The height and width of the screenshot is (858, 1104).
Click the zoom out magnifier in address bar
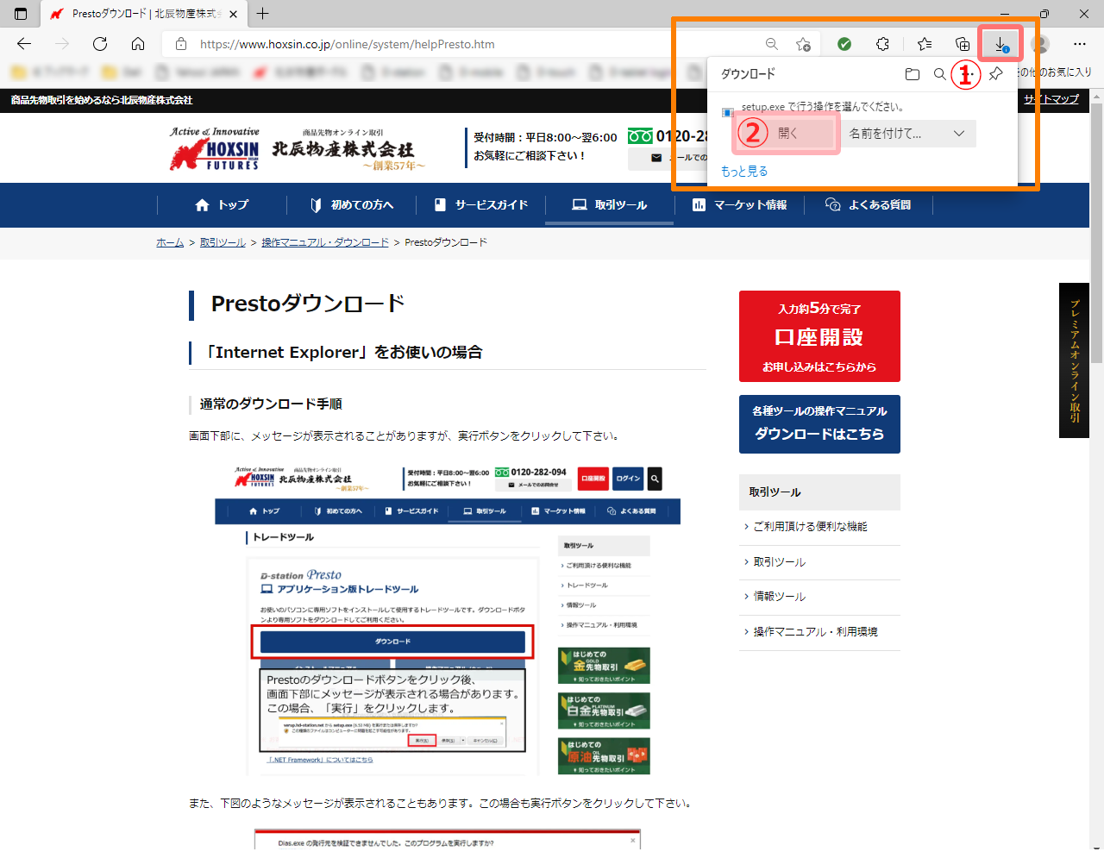(x=772, y=44)
